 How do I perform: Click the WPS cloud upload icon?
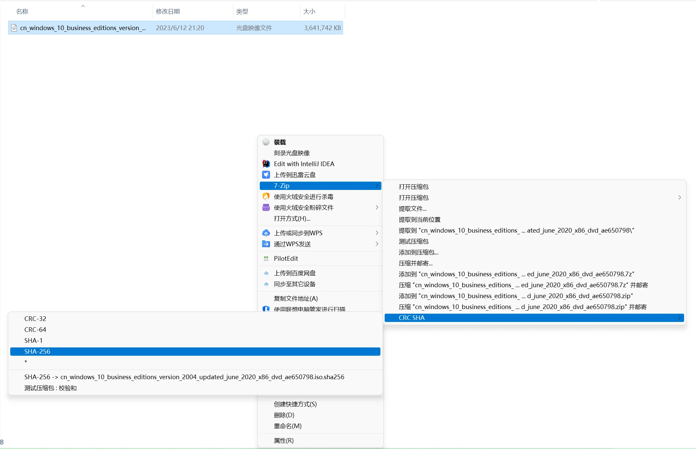[x=266, y=233]
